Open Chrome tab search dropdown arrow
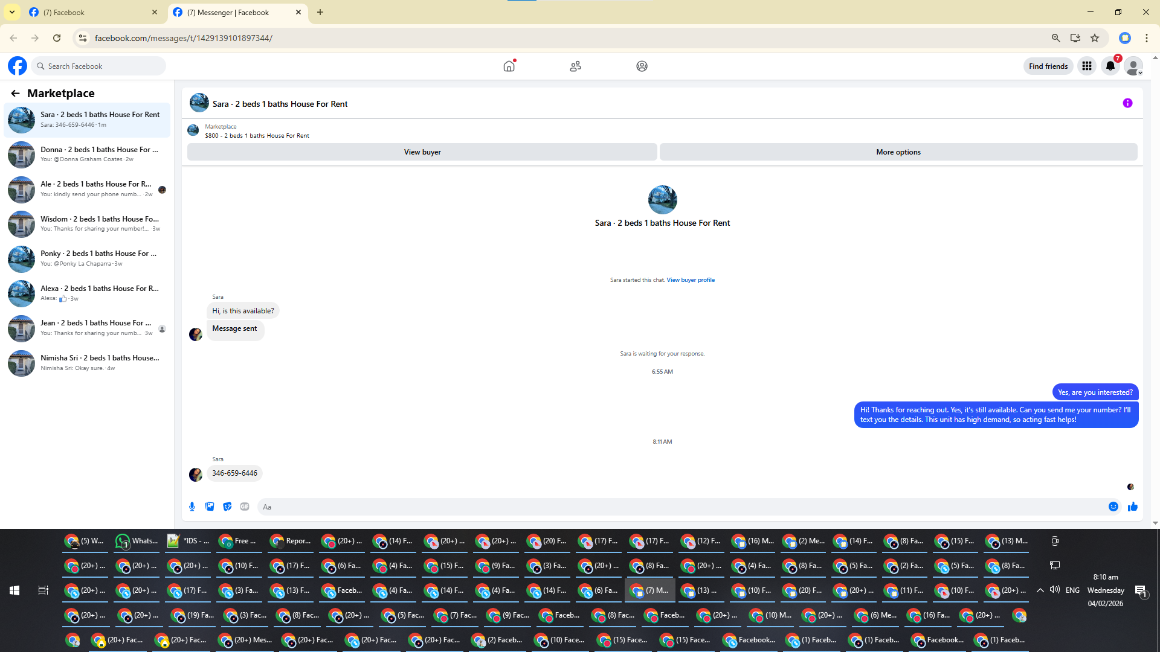Viewport: 1160px width, 652px height. [x=12, y=12]
